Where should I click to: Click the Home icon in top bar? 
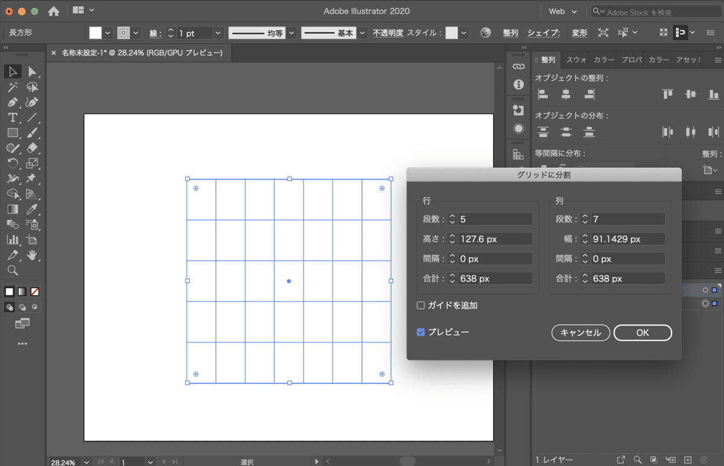point(54,11)
